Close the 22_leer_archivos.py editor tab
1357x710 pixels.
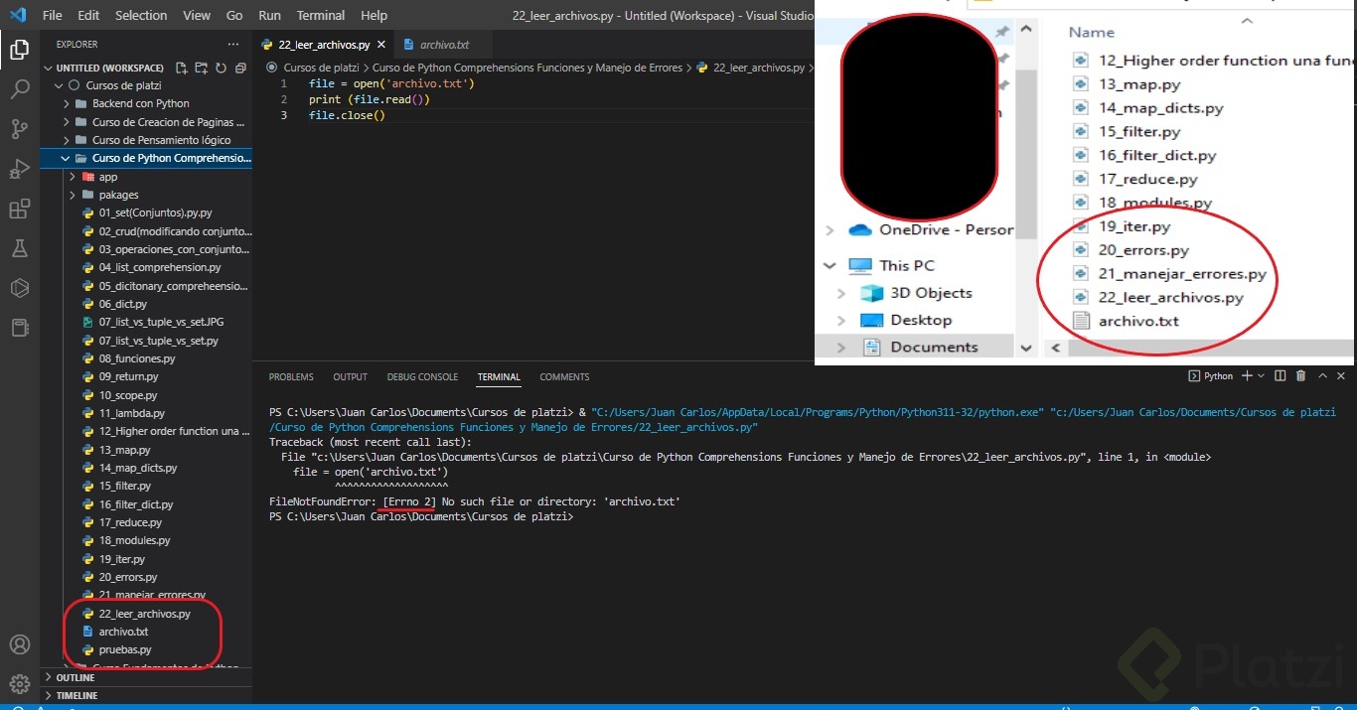[x=381, y=45]
